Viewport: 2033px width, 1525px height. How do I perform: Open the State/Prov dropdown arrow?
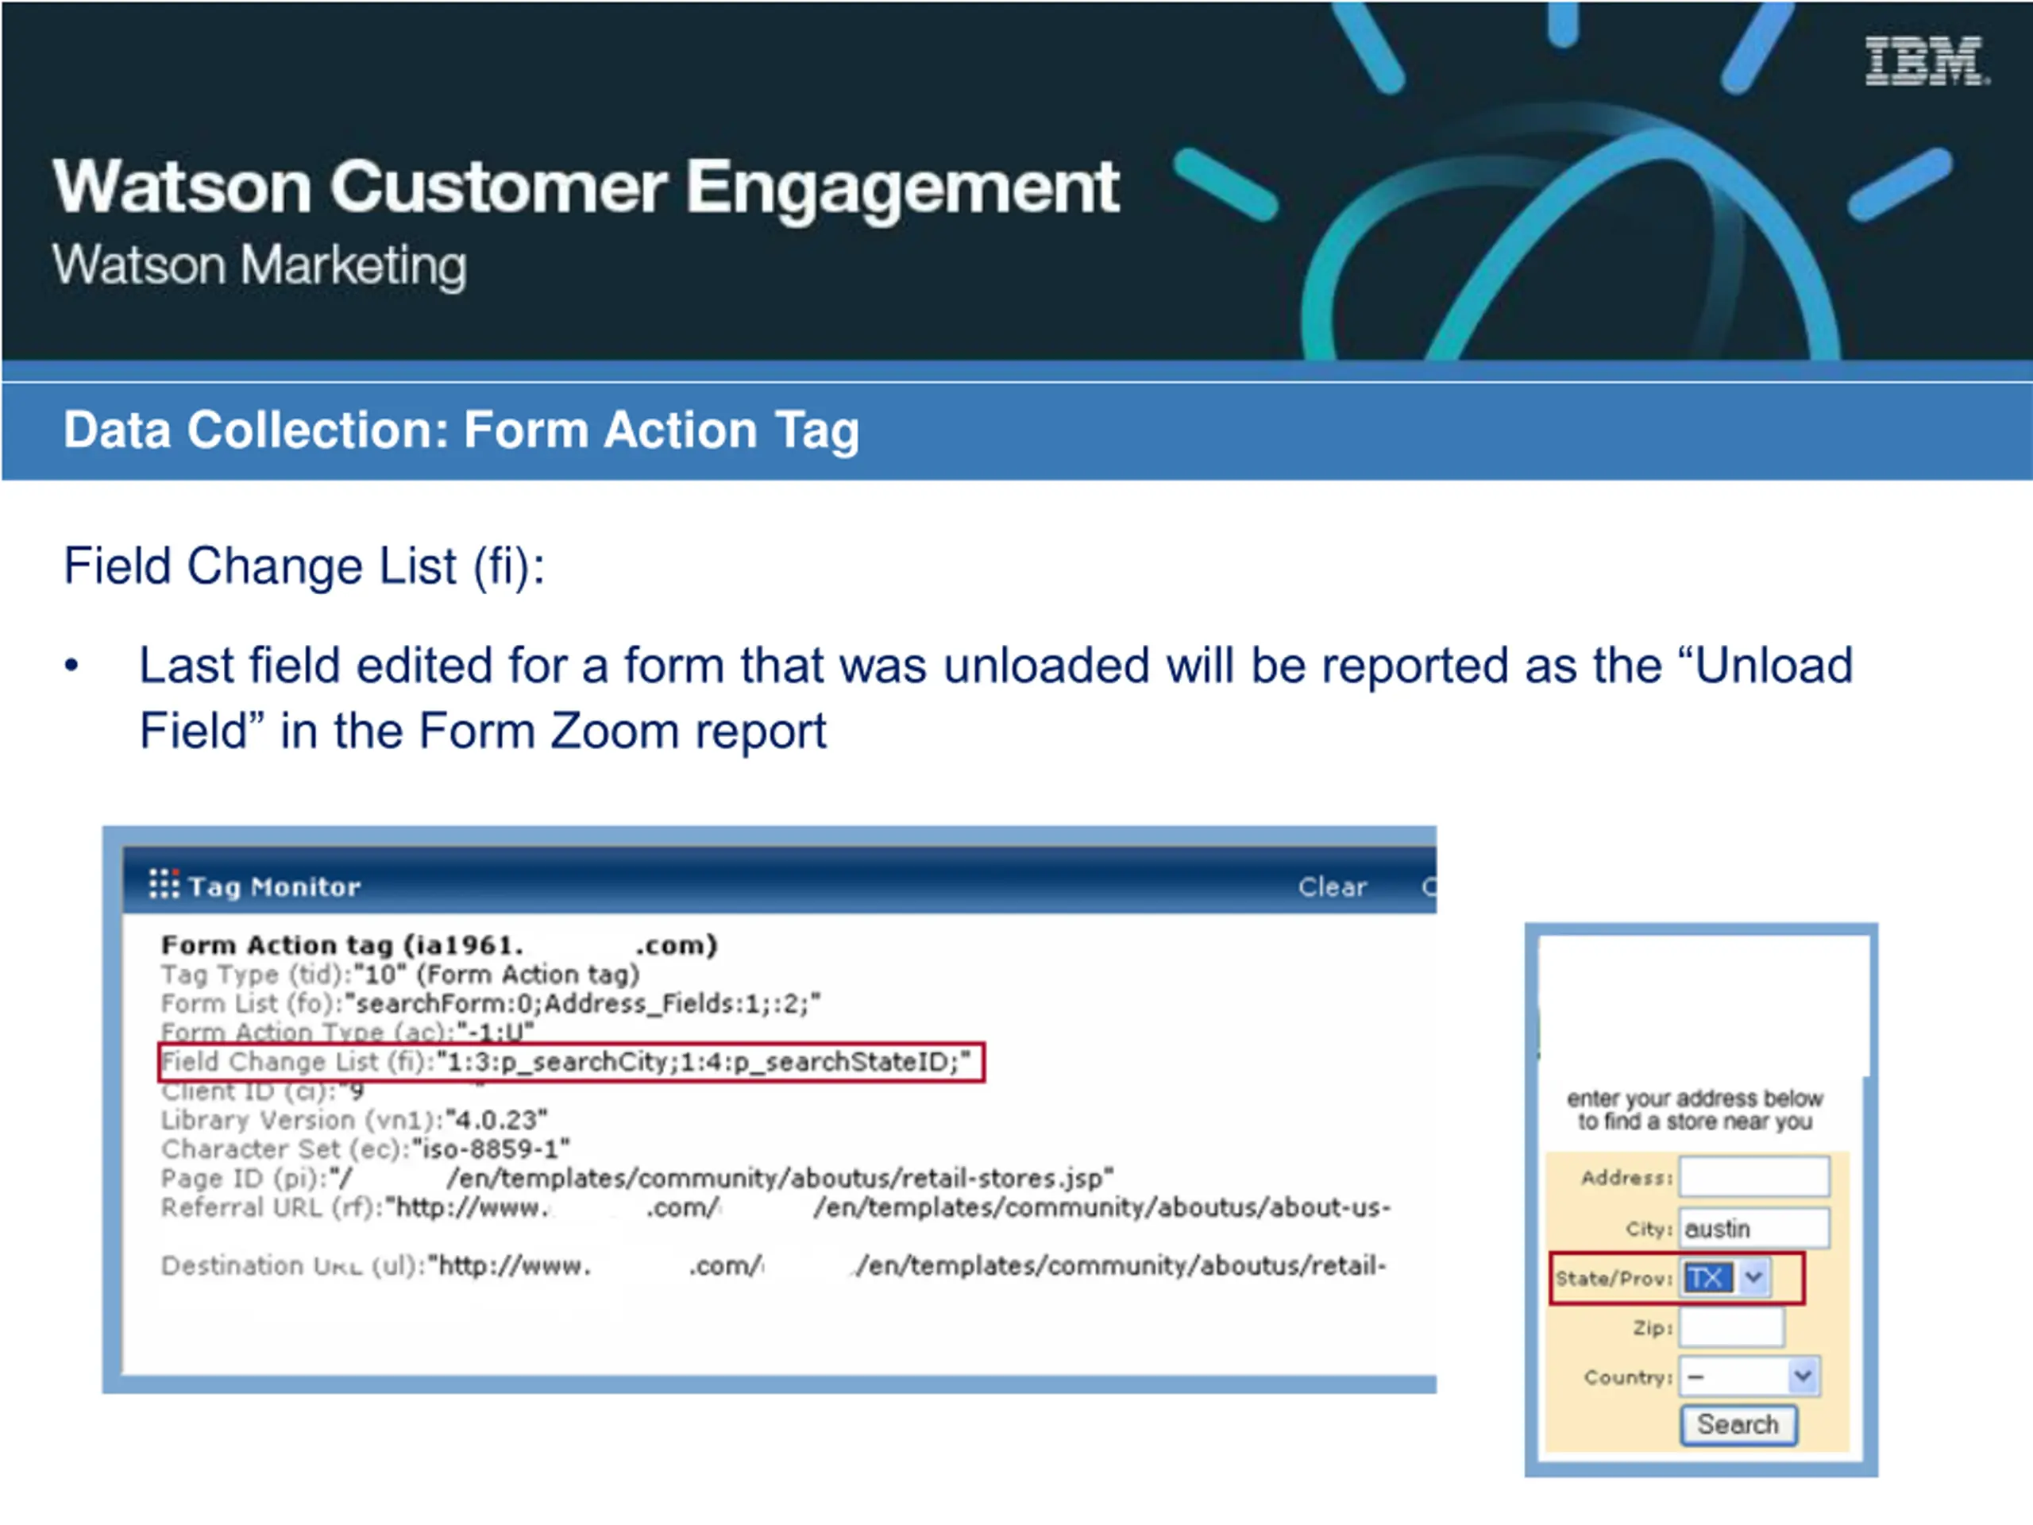(x=1753, y=1278)
